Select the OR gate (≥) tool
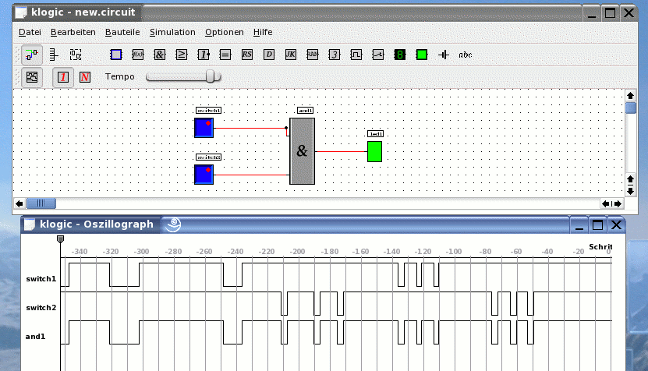This screenshot has height=371, width=648. (x=182, y=55)
